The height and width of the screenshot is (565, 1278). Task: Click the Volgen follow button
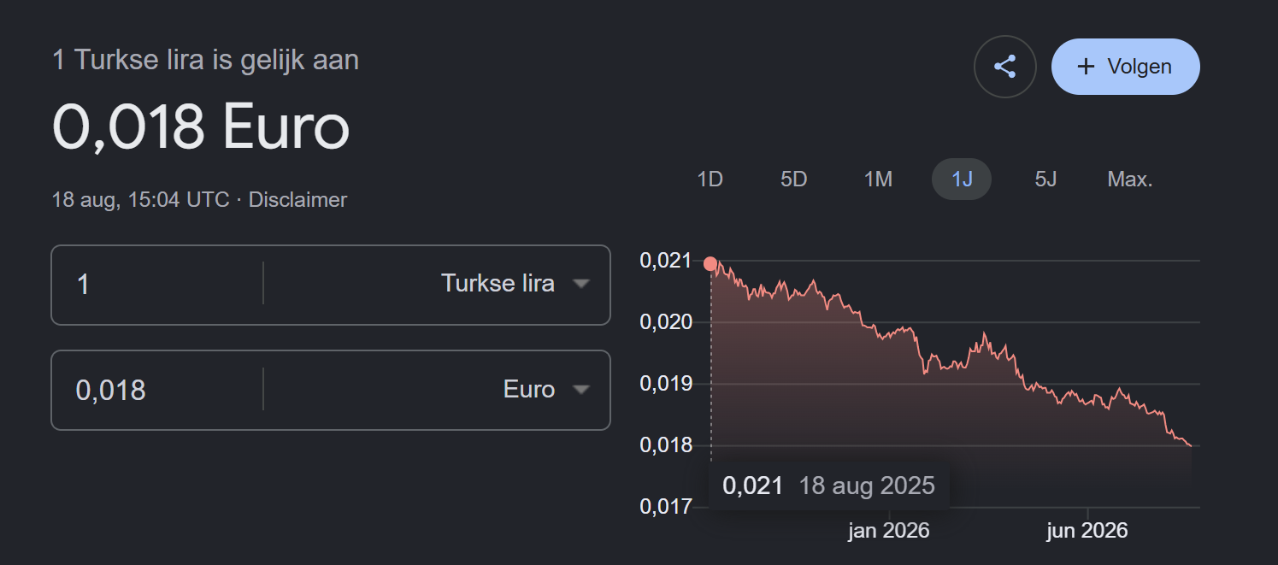[x=1126, y=67]
